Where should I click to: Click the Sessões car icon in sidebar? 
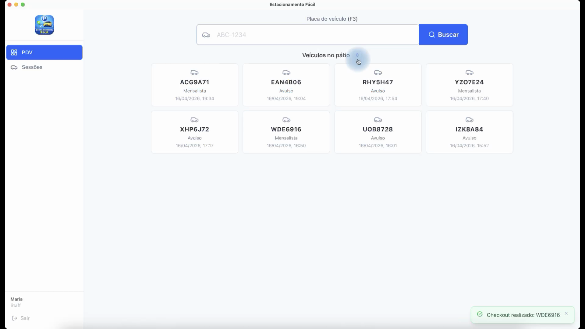pyautogui.click(x=14, y=67)
